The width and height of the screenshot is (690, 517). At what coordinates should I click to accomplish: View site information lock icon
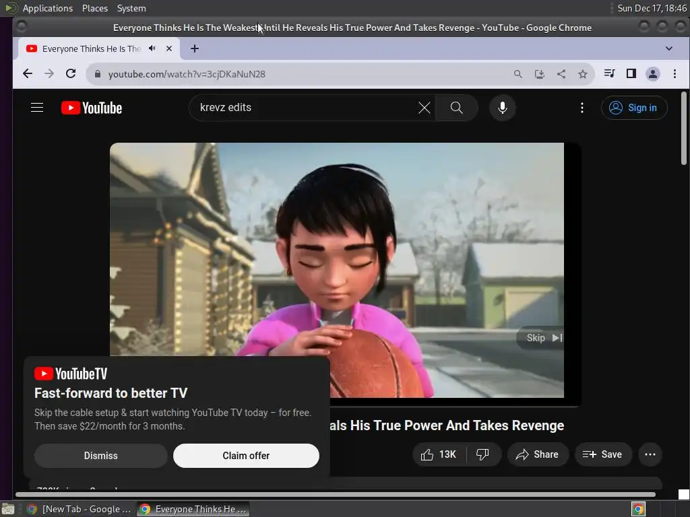[x=98, y=74]
